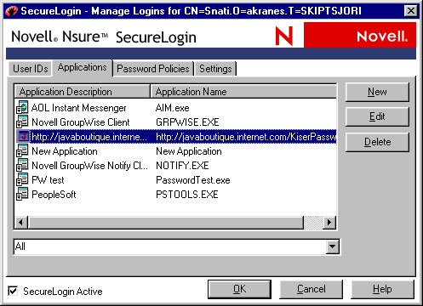Click the Novell GroupWise Notify row icon
Viewport: 423px width, 306px height.
22,165
